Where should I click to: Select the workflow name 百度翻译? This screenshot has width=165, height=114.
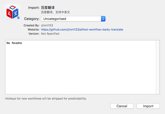click(x=48, y=7)
